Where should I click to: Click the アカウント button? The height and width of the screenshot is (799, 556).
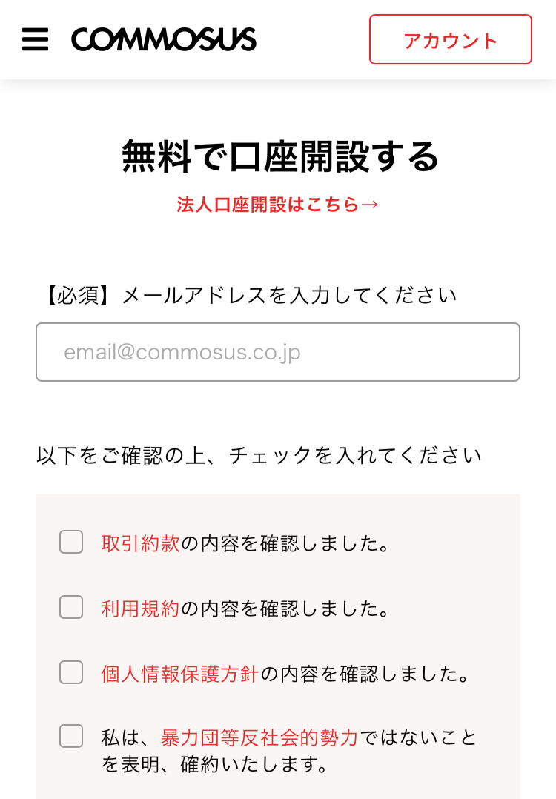point(451,39)
